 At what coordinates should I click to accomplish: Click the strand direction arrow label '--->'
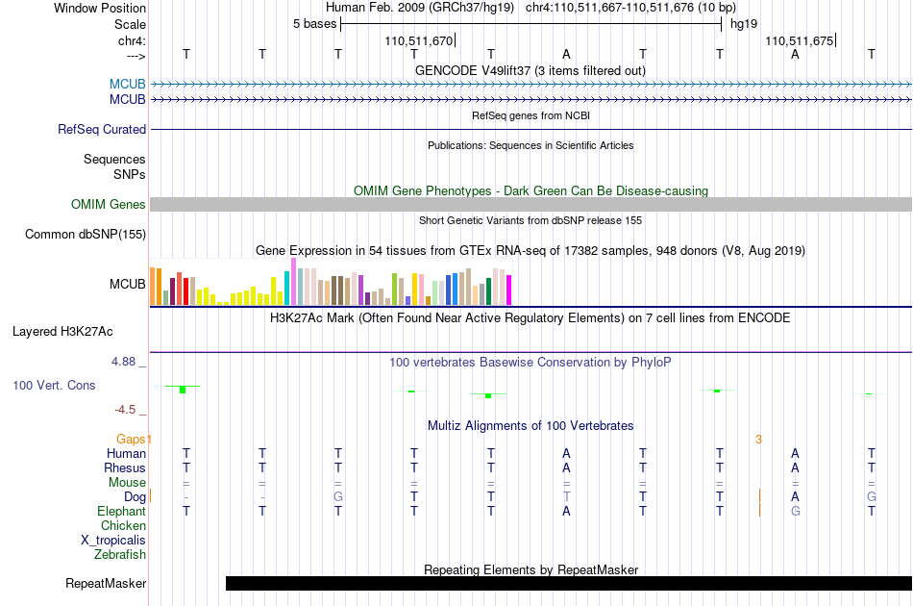136,56
